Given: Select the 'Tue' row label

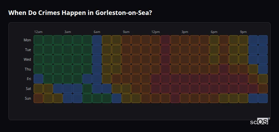Looking at the screenshot, I should 28,50.
